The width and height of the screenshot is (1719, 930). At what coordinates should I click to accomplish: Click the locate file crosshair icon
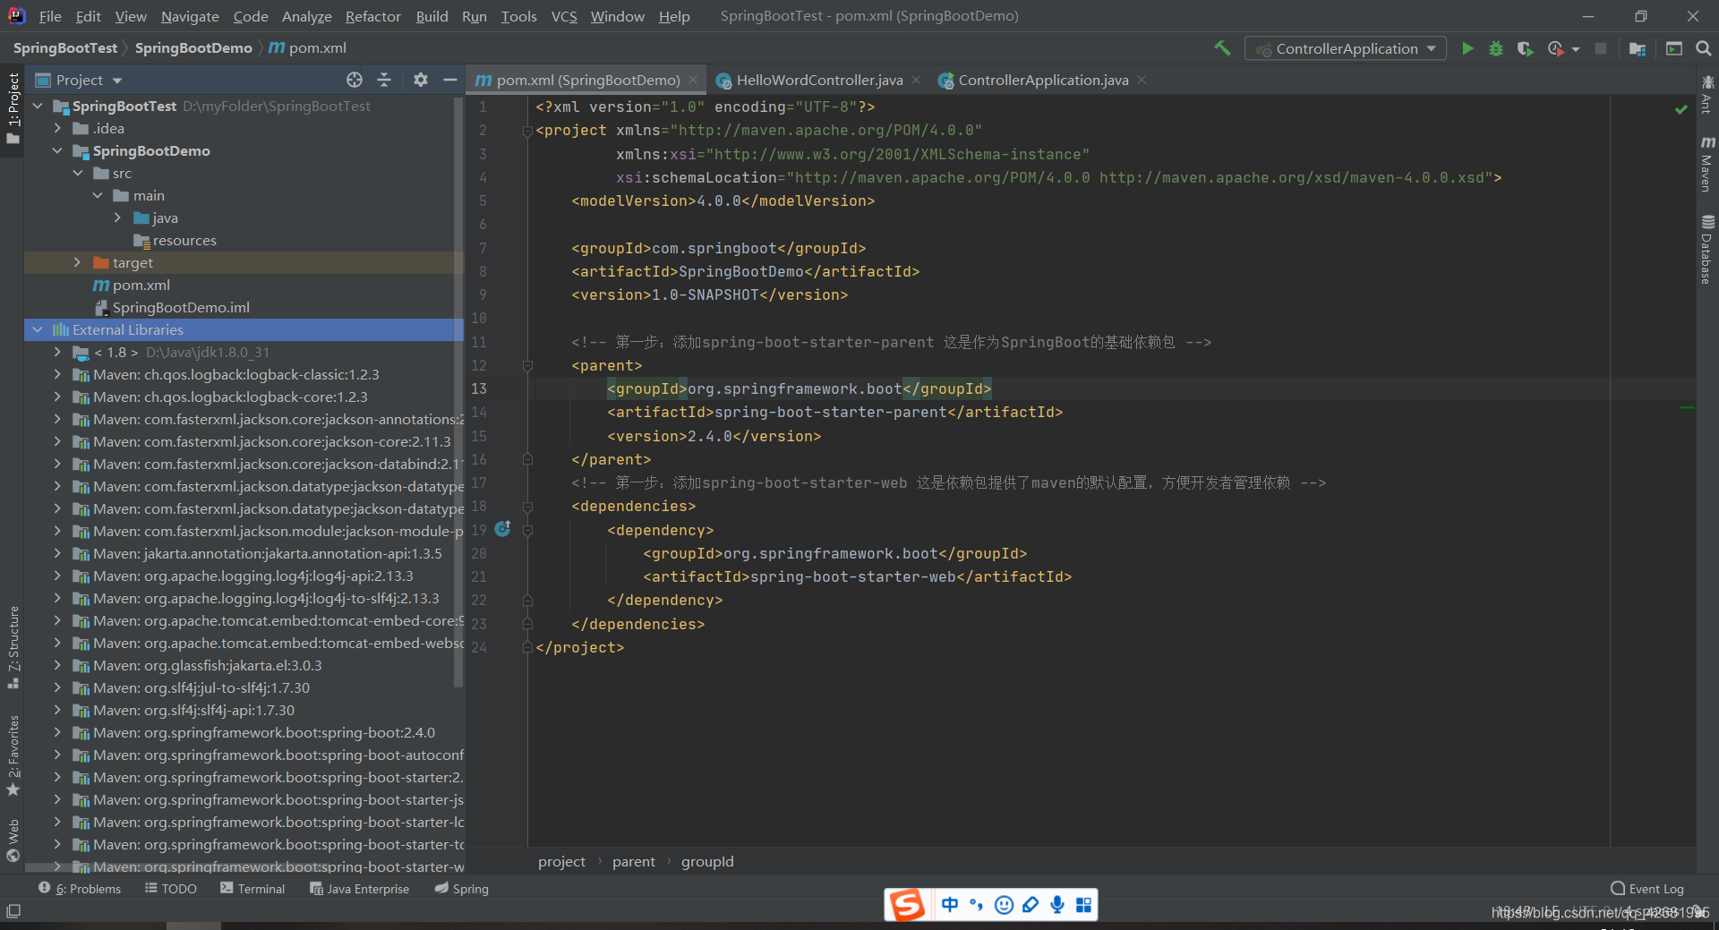coord(355,80)
